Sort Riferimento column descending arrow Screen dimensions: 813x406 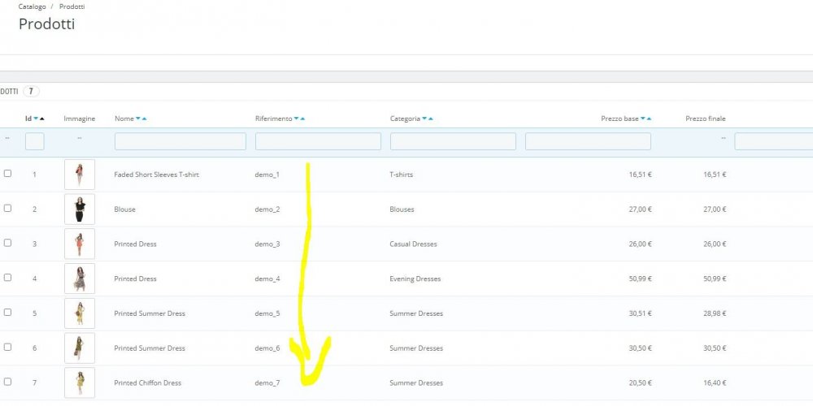click(x=296, y=119)
